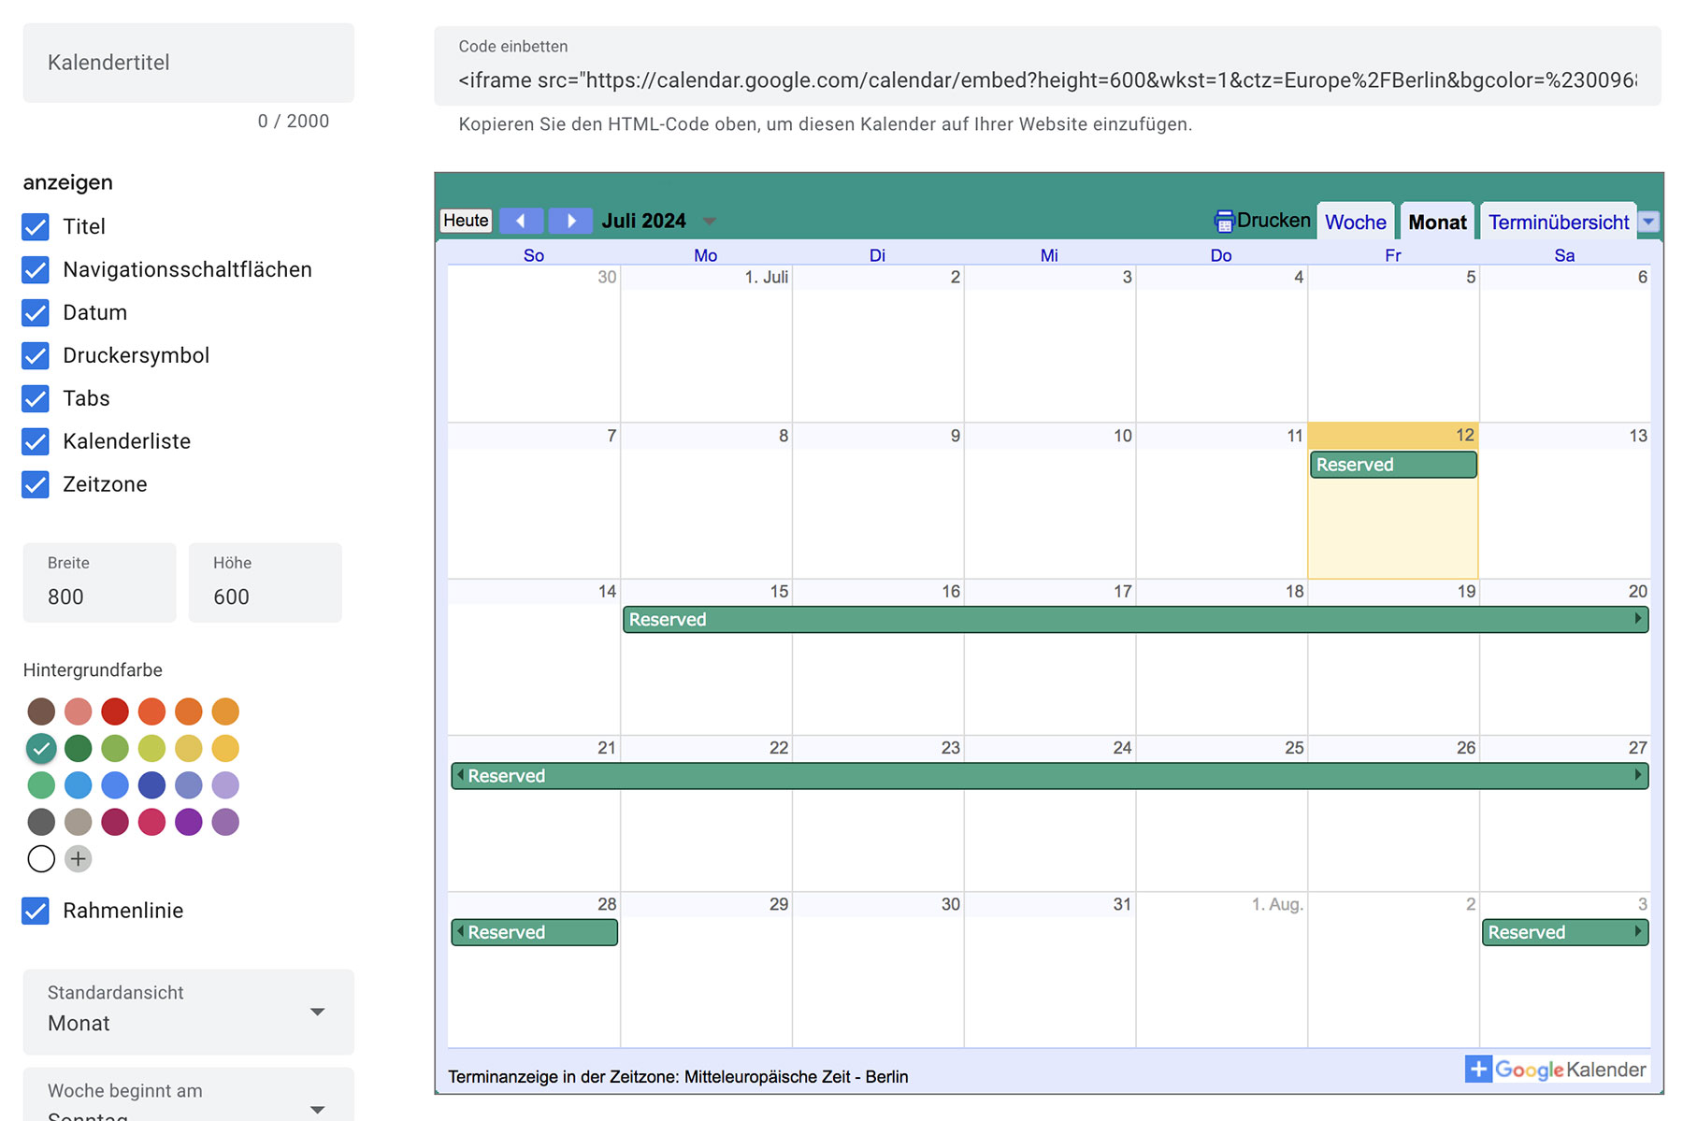Toggle Navigationsschaltflächen checkbox

click(36, 270)
